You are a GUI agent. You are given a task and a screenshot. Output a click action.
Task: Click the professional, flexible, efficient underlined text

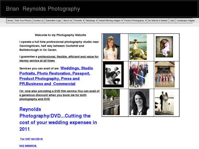(59, 59)
